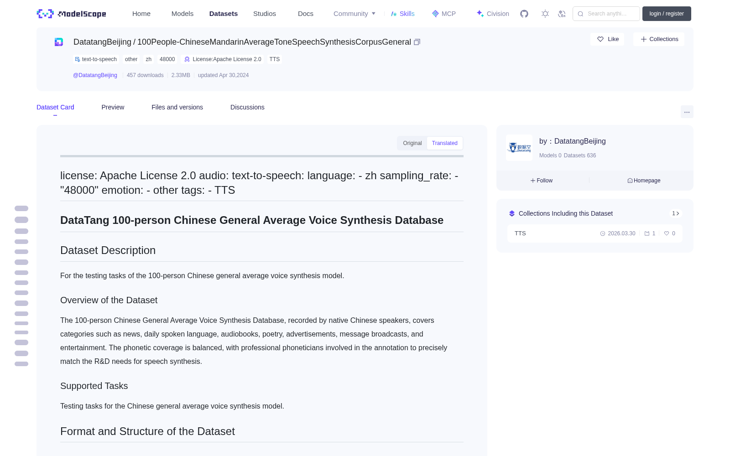
Task: Click the 457 downloads text
Action: pos(145,75)
